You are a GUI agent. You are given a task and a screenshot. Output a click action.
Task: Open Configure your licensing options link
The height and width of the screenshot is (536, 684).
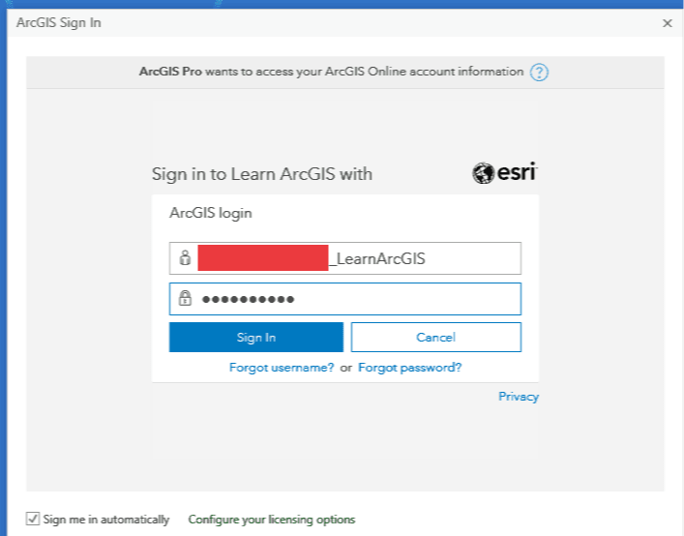pos(271,520)
